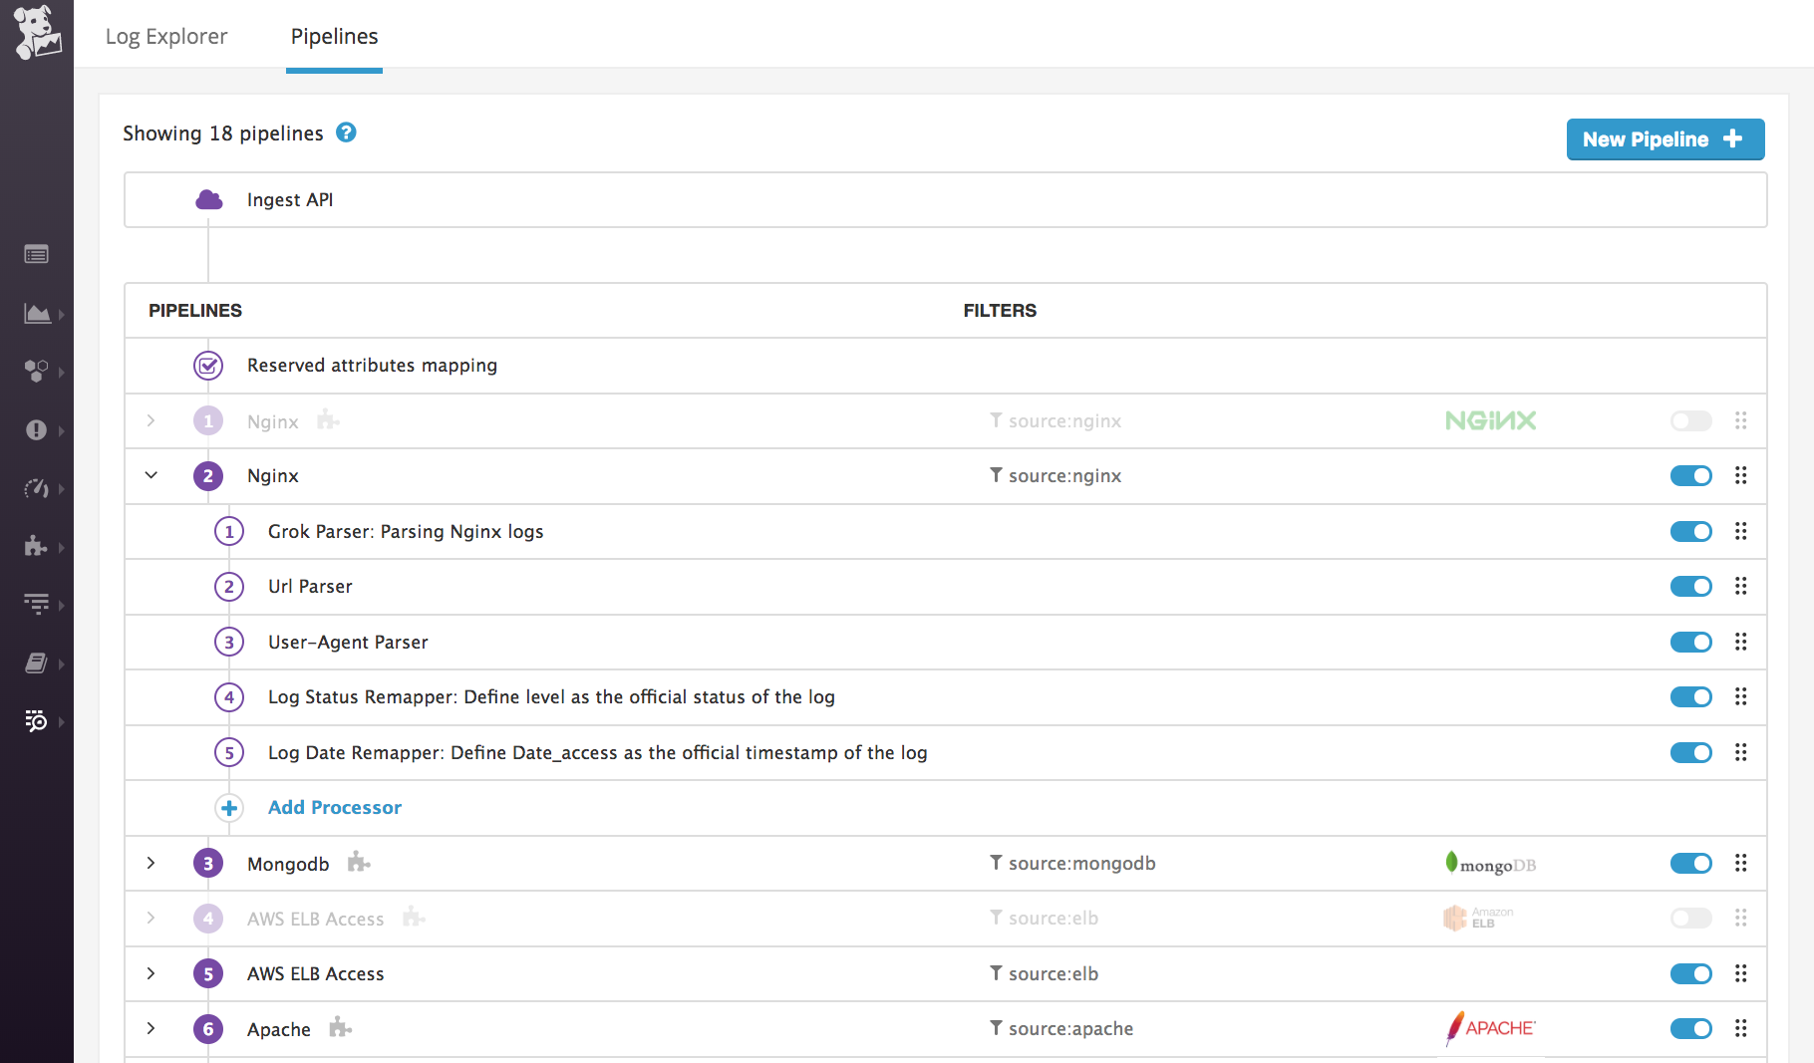The image size is (1814, 1063).
Task: Open the Grok Parser processor row
Action: coord(406,531)
